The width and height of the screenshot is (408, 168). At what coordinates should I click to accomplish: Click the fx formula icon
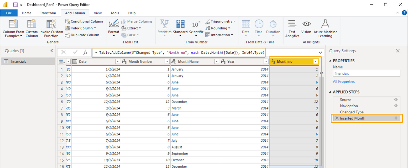point(85,52)
